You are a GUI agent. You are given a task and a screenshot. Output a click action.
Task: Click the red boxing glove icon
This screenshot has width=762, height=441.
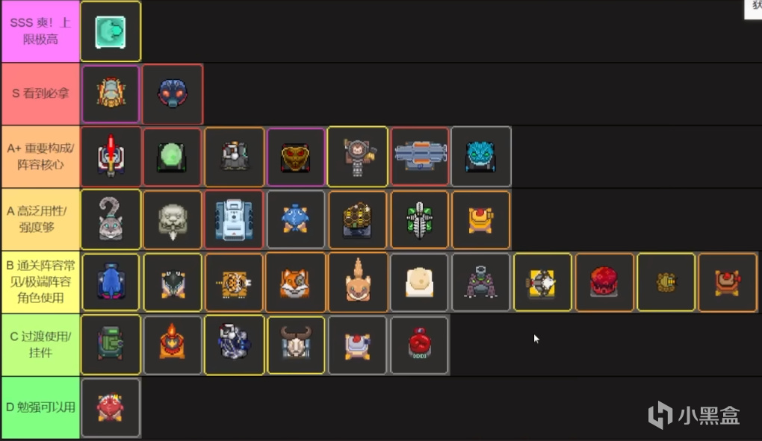pyautogui.click(x=419, y=345)
